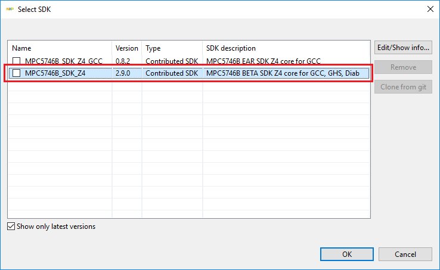The height and width of the screenshot is (270, 440).
Task: Select the MPC5746B_SDK_Z4 row name
Action: click(55, 73)
